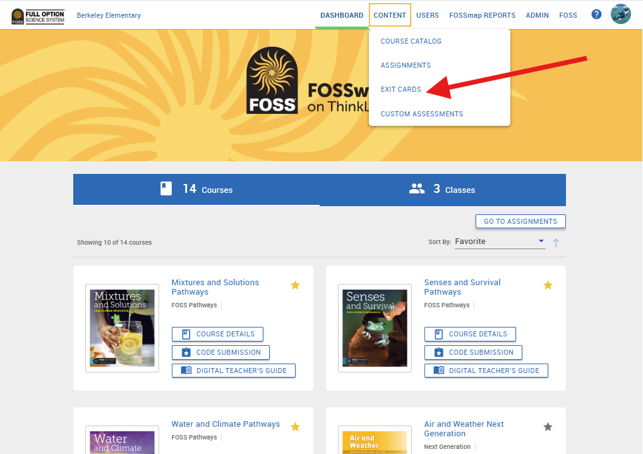Click the Senses and Survival book cover
This screenshot has height=454, width=643.
coord(375,328)
